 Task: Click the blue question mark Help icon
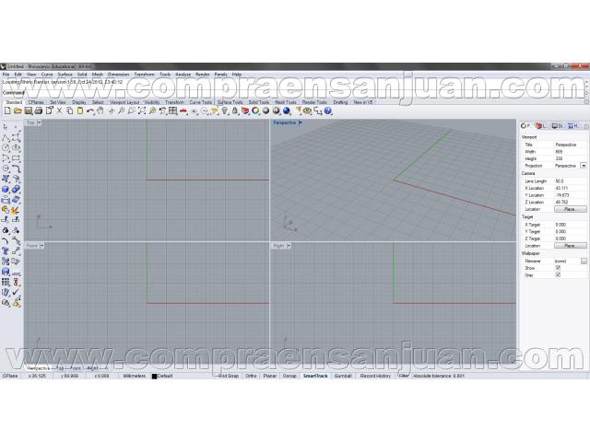point(328,110)
